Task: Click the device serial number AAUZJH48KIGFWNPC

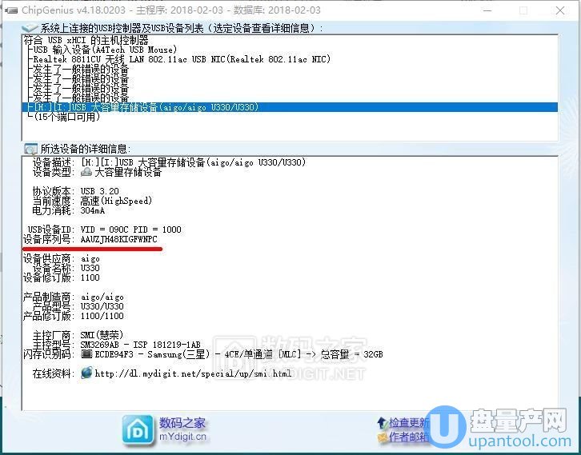Action: coord(118,240)
